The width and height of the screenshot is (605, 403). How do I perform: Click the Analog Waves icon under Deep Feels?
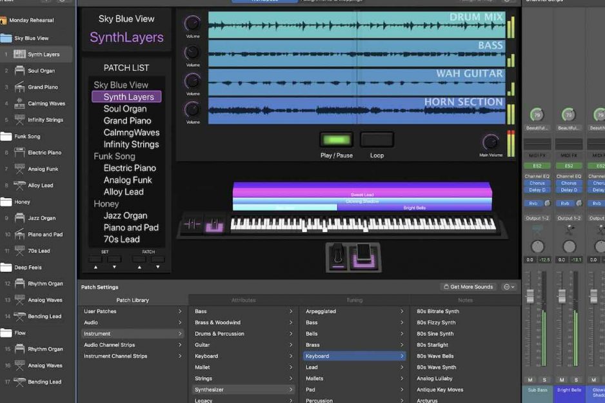point(19,300)
